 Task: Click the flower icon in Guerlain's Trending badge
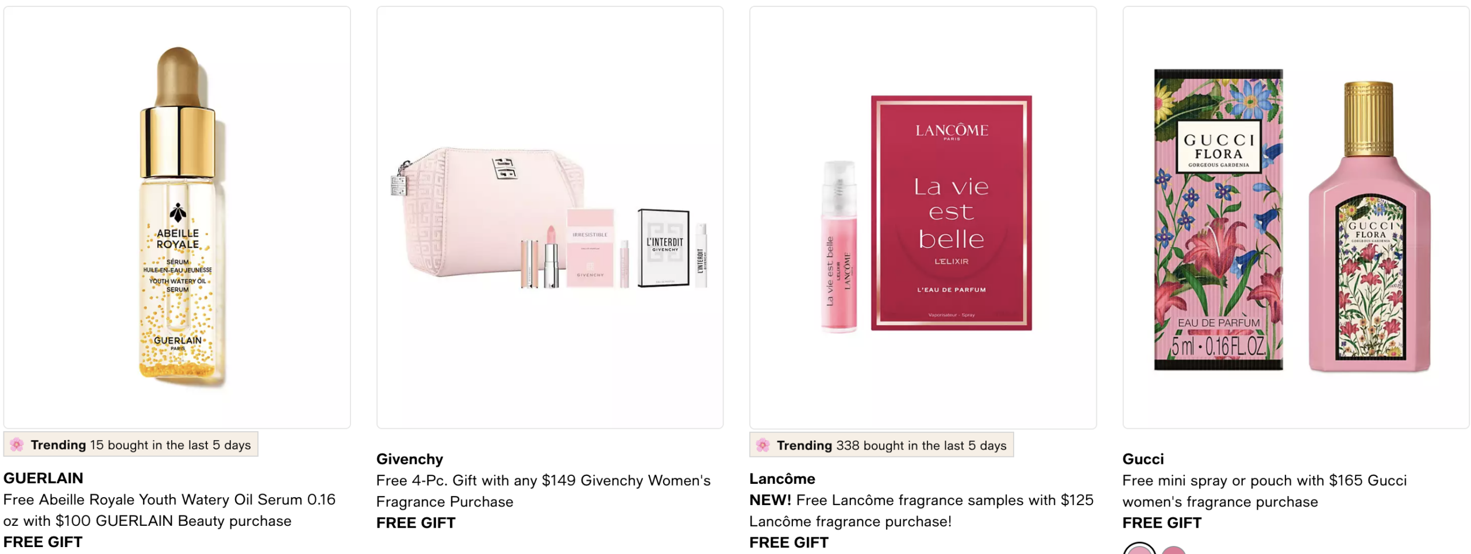(x=17, y=444)
